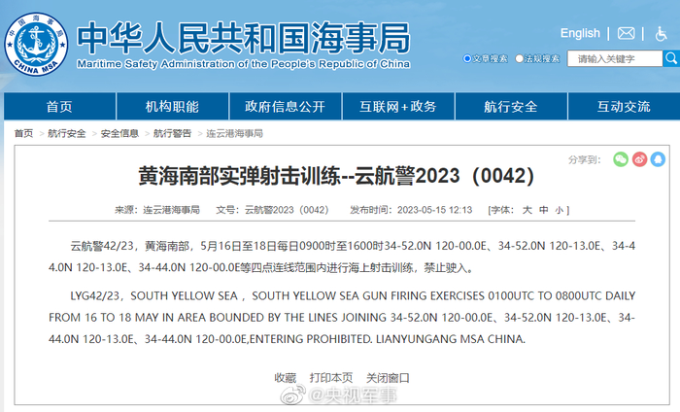The width and height of the screenshot is (680, 412).
Task: Open the 互动交流 navigation tab
Action: pyautogui.click(x=624, y=106)
